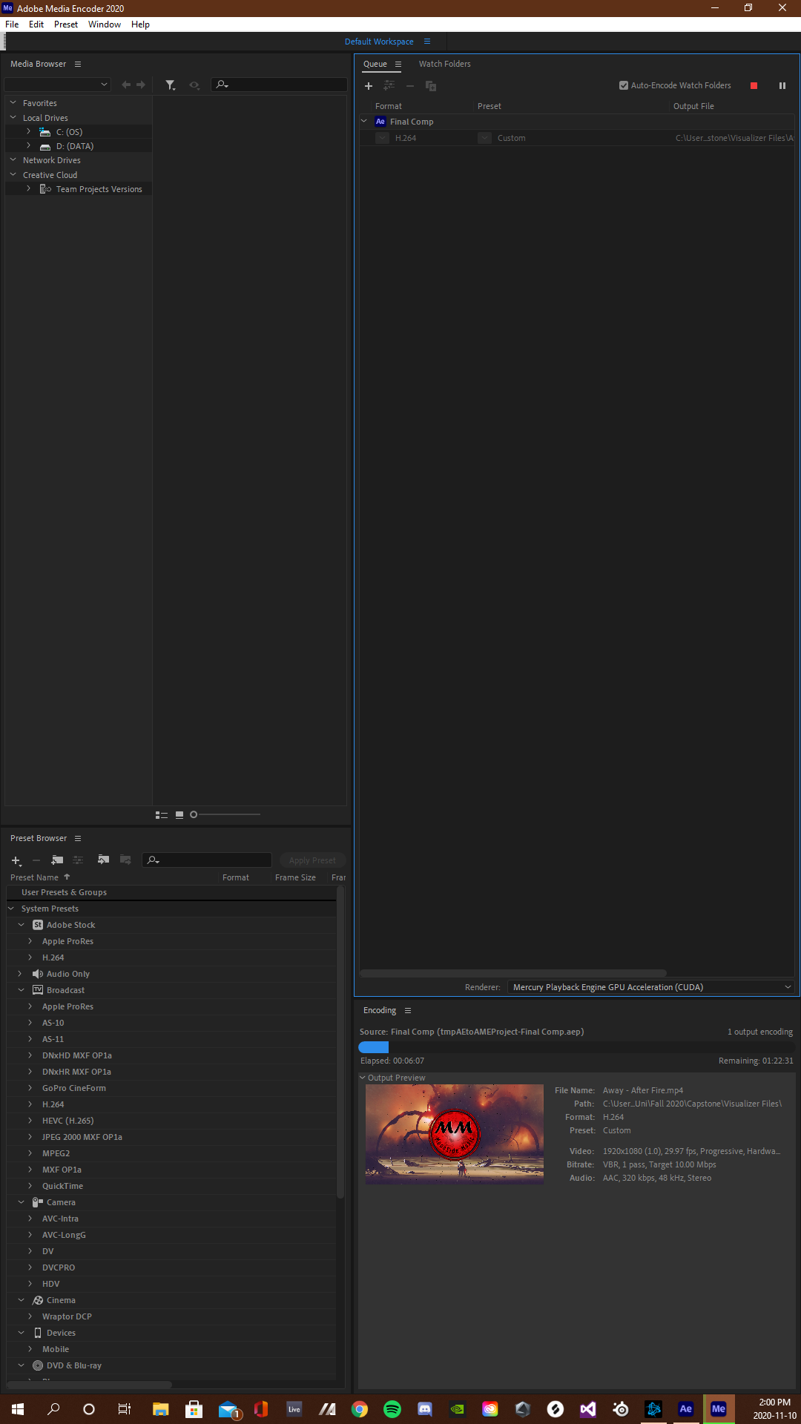801x1424 pixels.
Task: Pause the encoding queue
Action: pos(782,86)
